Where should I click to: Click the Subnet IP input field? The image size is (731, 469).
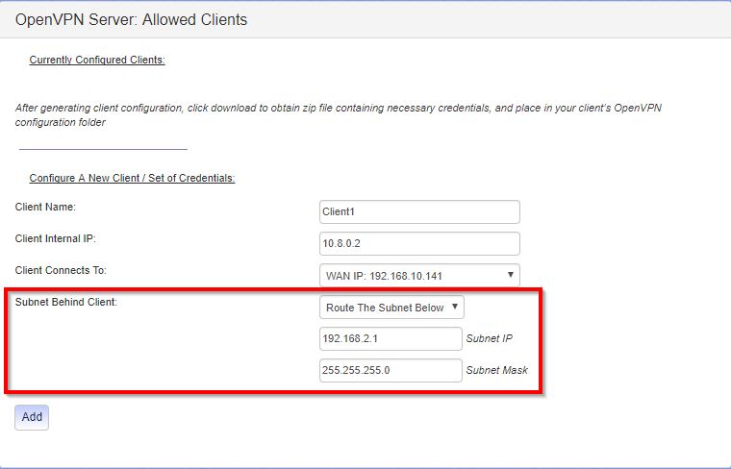point(391,338)
